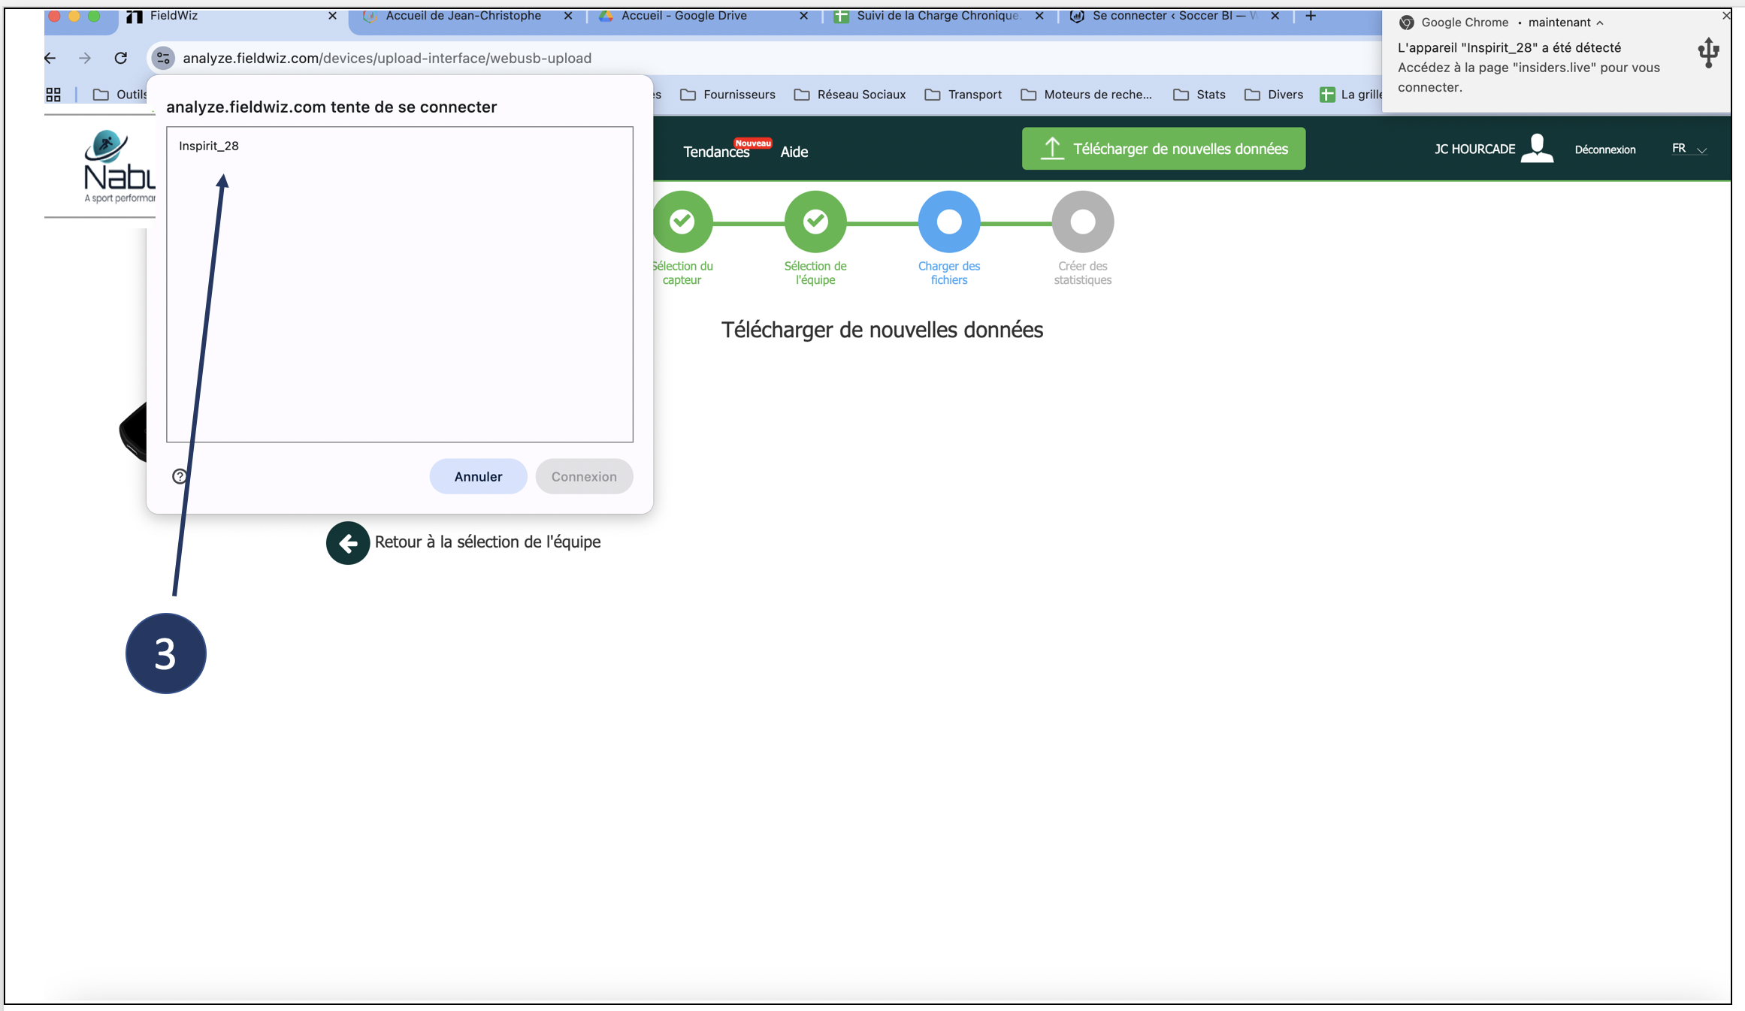Click the JC HOURCADE user profile icon
This screenshot has width=1745, height=1011.
coord(1537,149)
